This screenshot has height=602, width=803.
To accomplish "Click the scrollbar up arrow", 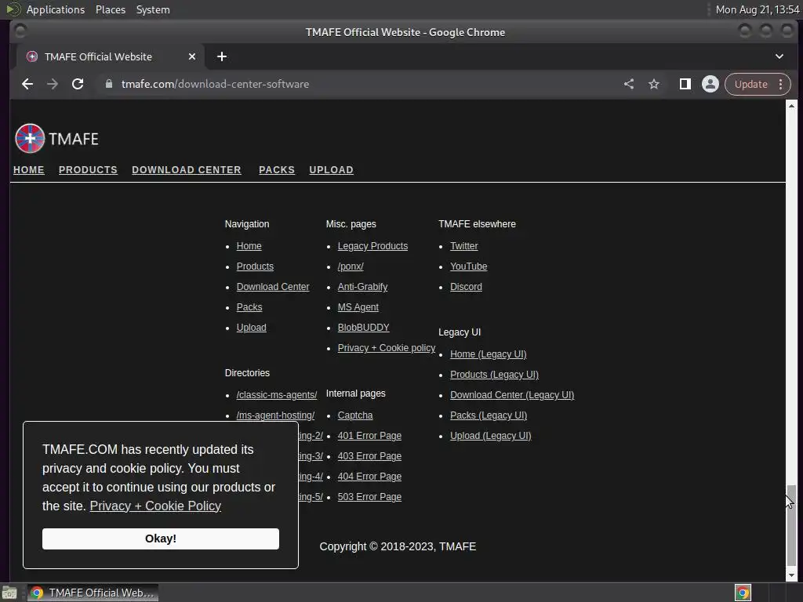I will click(x=791, y=106).
